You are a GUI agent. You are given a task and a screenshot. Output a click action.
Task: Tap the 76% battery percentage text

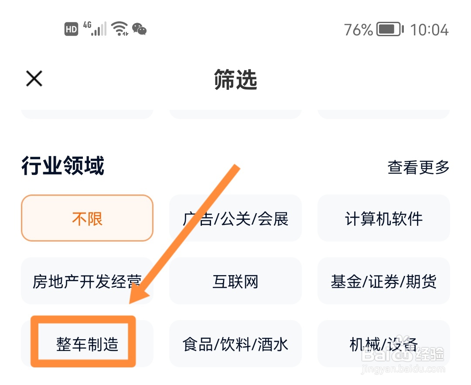(x=358, y=30)
